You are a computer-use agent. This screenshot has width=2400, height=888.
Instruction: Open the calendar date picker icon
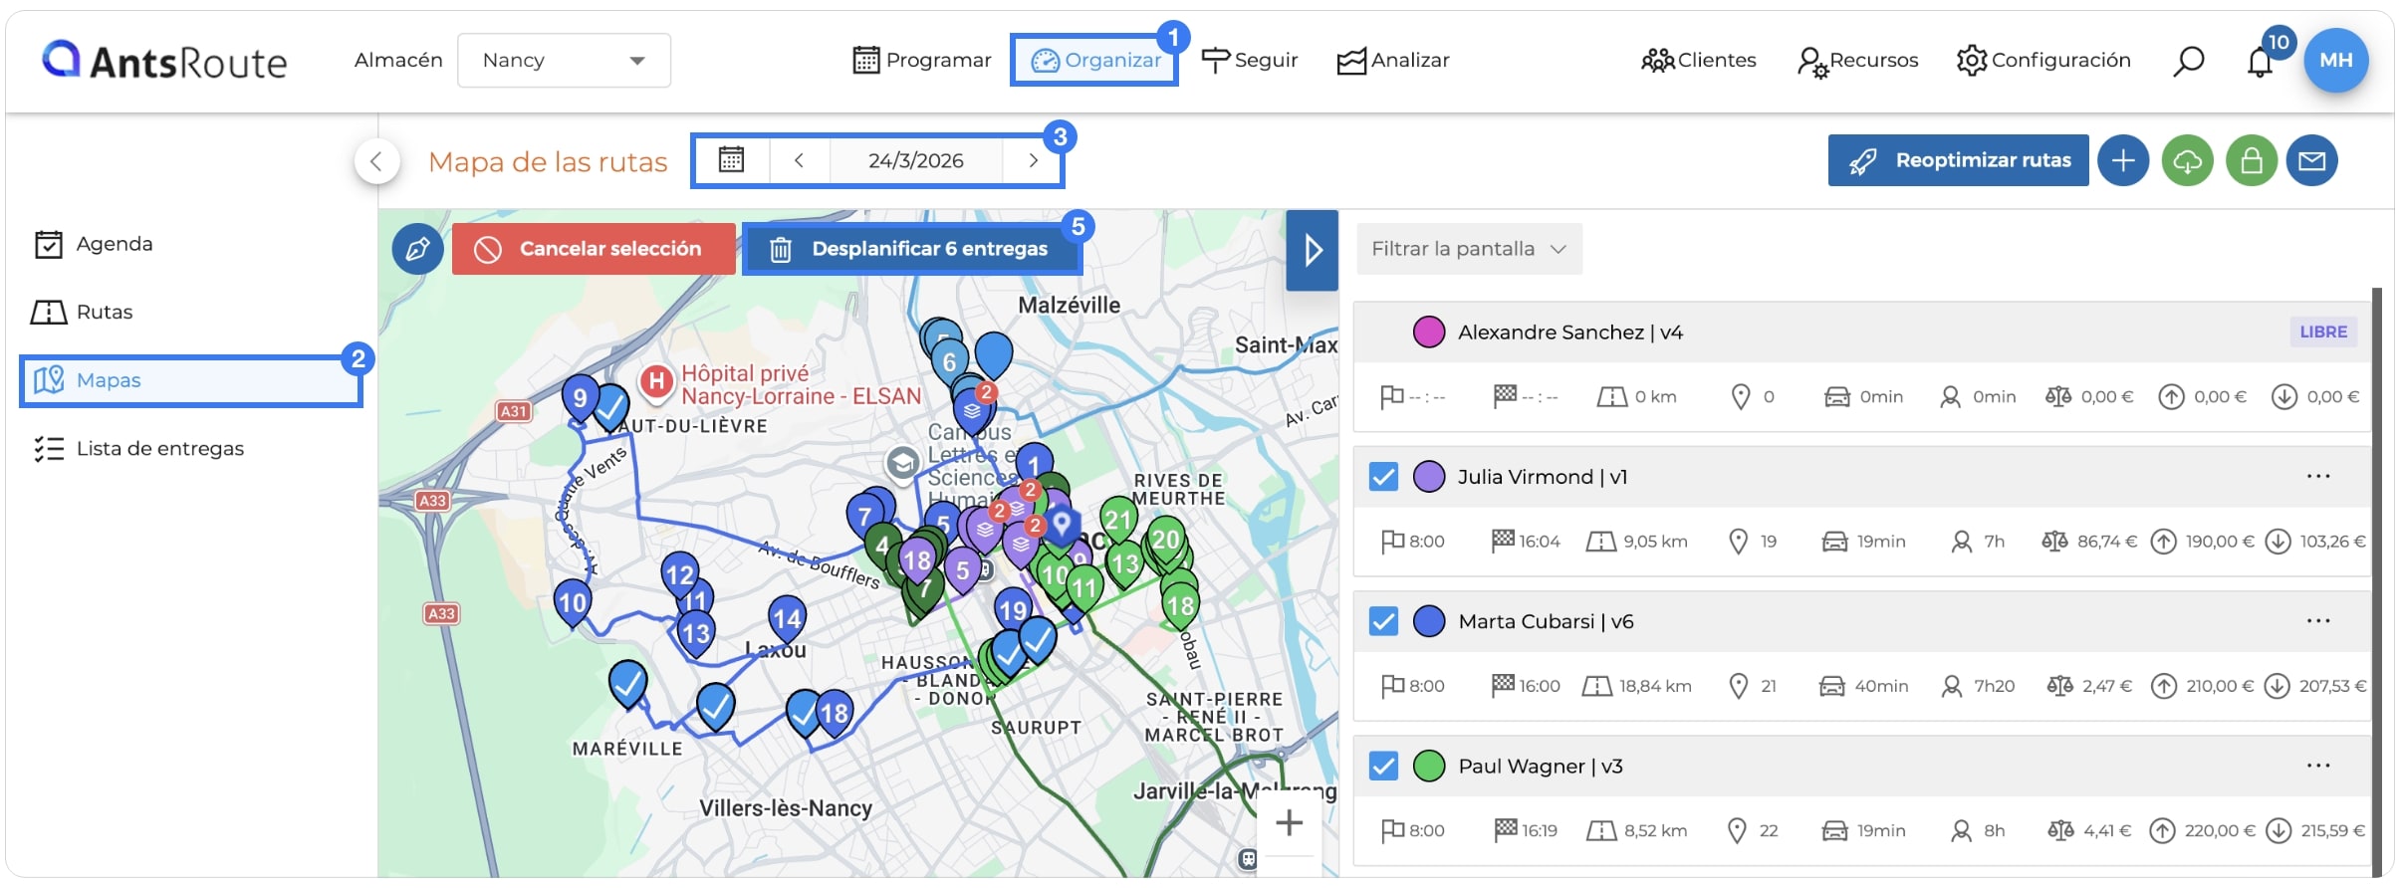pyautogui.click(x=732, y=160)
